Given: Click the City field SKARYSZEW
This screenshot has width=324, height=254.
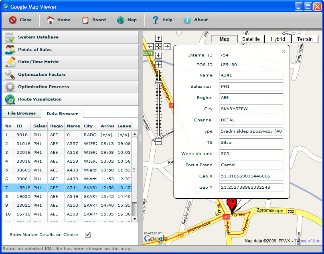Looking at the screenshot, I should tap(251, 109).
